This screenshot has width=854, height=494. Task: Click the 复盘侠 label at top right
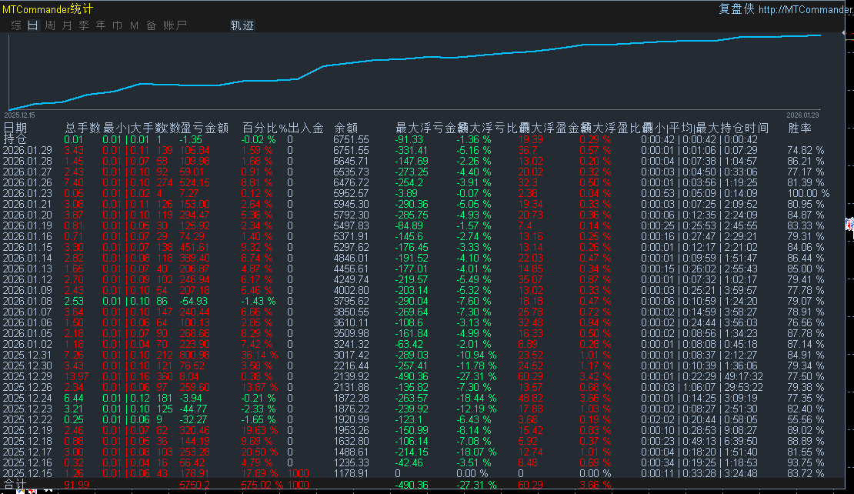[736, 9]
